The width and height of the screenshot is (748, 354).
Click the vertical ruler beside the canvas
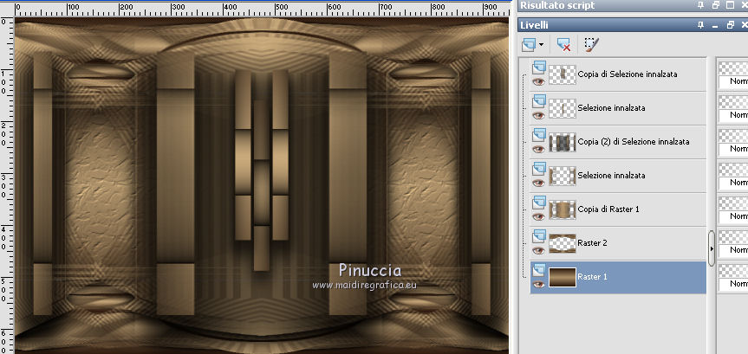[7, 186]
